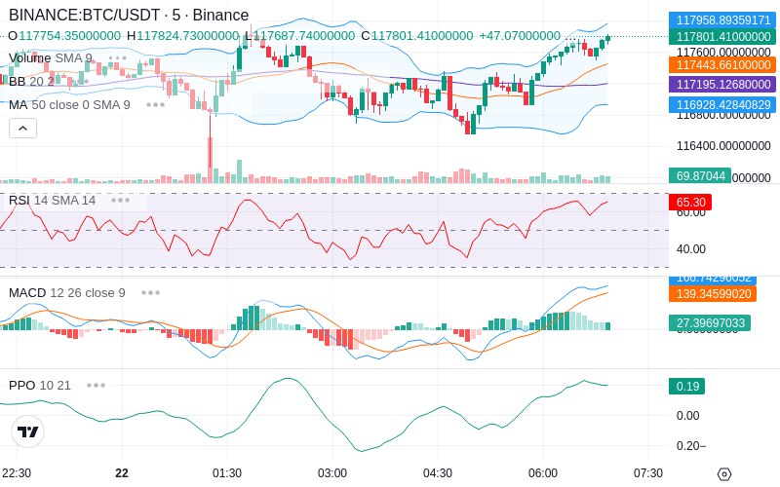Click the orange 117443.66100000 price label

click(722, 64)
